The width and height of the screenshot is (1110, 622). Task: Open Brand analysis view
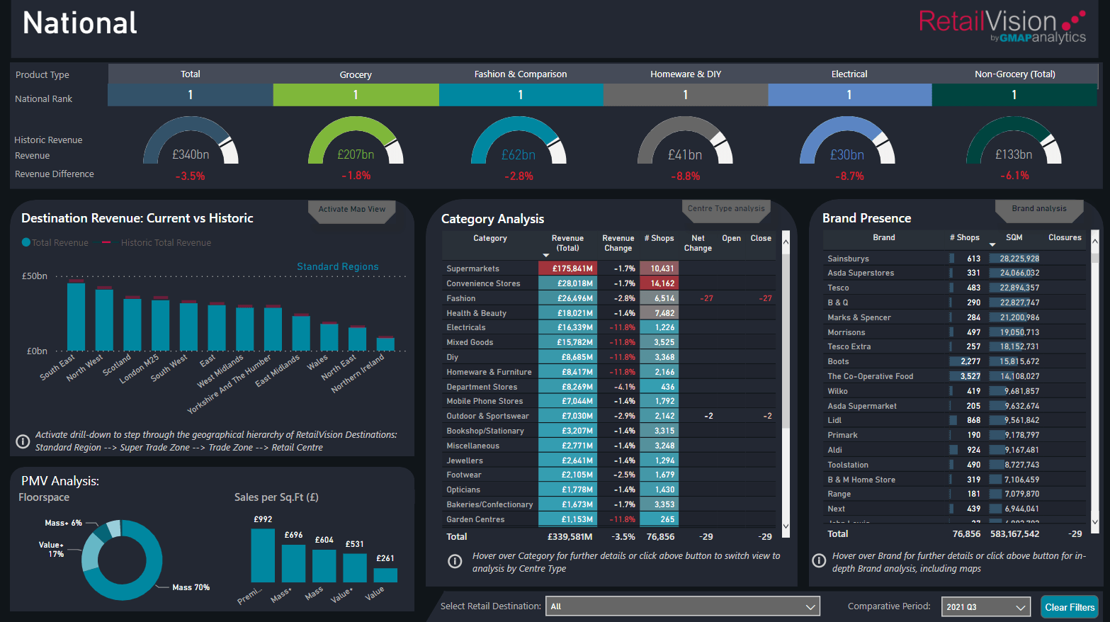point(1039,210)
